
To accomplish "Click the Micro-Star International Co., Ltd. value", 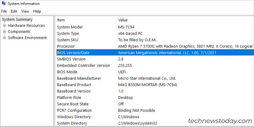I will (x=147, y=78).
